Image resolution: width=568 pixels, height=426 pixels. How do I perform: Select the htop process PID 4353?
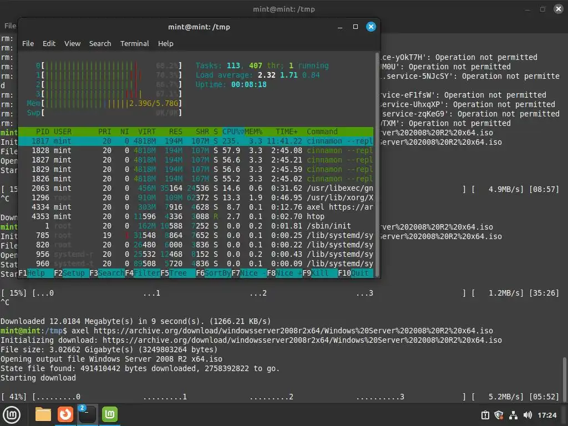click(x=196, y=216)
